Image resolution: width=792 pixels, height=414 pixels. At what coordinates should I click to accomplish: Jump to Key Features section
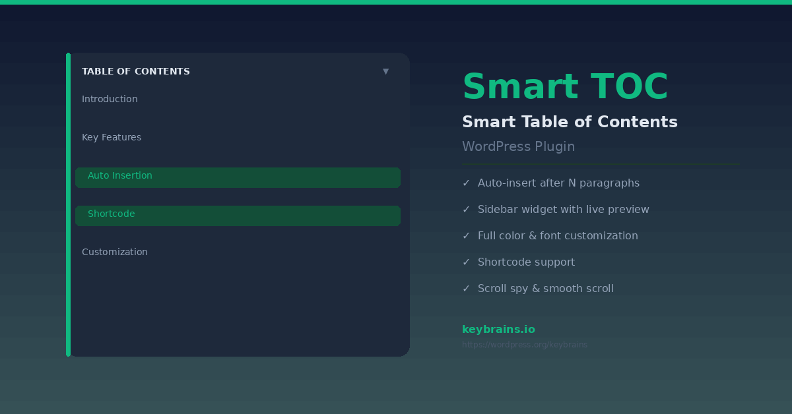pyautogui.click(x=112, y=137)
